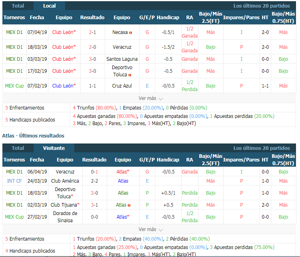Click the '1 Triunfos (20.00%)' statistic
Viewport: 300px width, 257px height.
[x=94, y=239]
